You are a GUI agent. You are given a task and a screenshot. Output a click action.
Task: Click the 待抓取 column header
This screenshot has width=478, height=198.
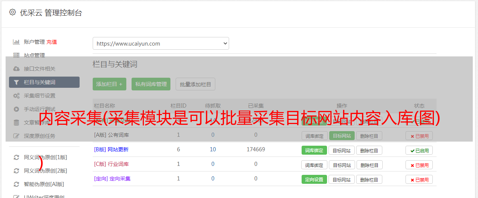pyautogui.click(x=213, y=106)
